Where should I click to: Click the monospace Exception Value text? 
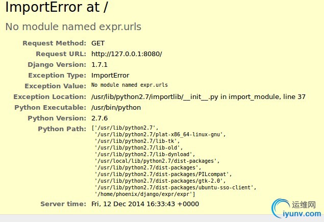click(x=130, y=85)
